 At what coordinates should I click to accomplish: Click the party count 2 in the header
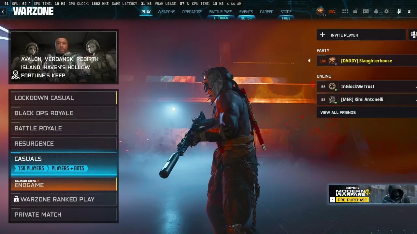point(409,12)
